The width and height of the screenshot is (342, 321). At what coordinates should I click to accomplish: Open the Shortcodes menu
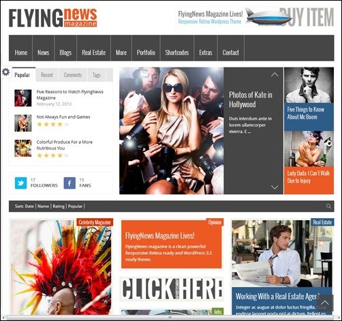point(177,52)
